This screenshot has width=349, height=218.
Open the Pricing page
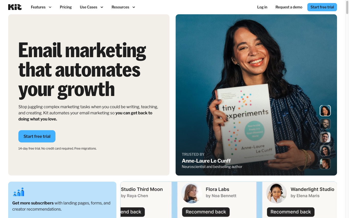tap(66, 7)
